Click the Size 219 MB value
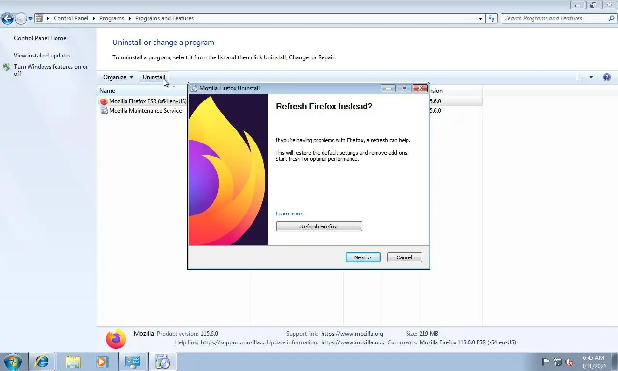The width and height of the screenshot is (618, 371). click(429, 334)
